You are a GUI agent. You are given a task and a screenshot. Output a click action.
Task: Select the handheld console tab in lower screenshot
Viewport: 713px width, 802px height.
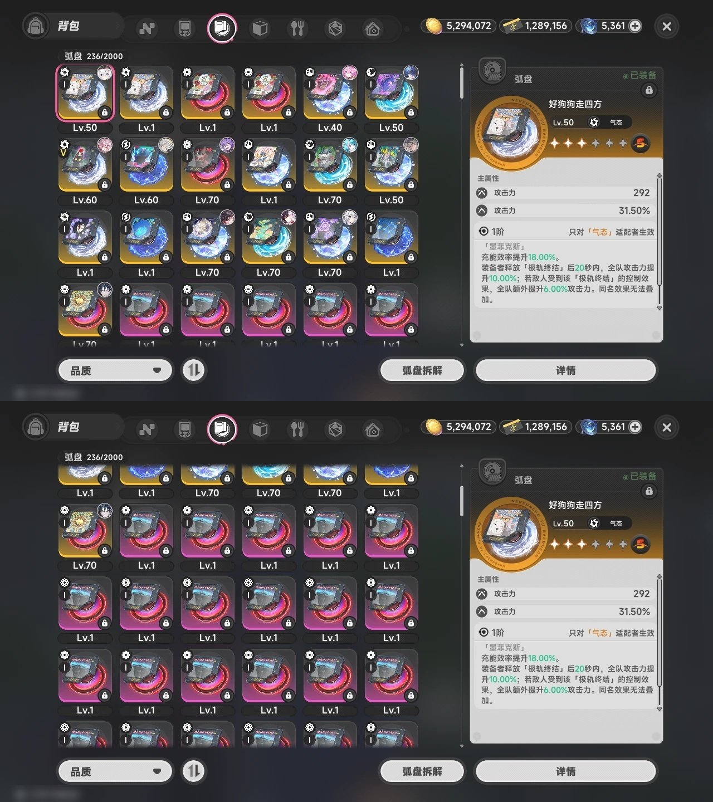pyautogui.click(x=184, y=429)
